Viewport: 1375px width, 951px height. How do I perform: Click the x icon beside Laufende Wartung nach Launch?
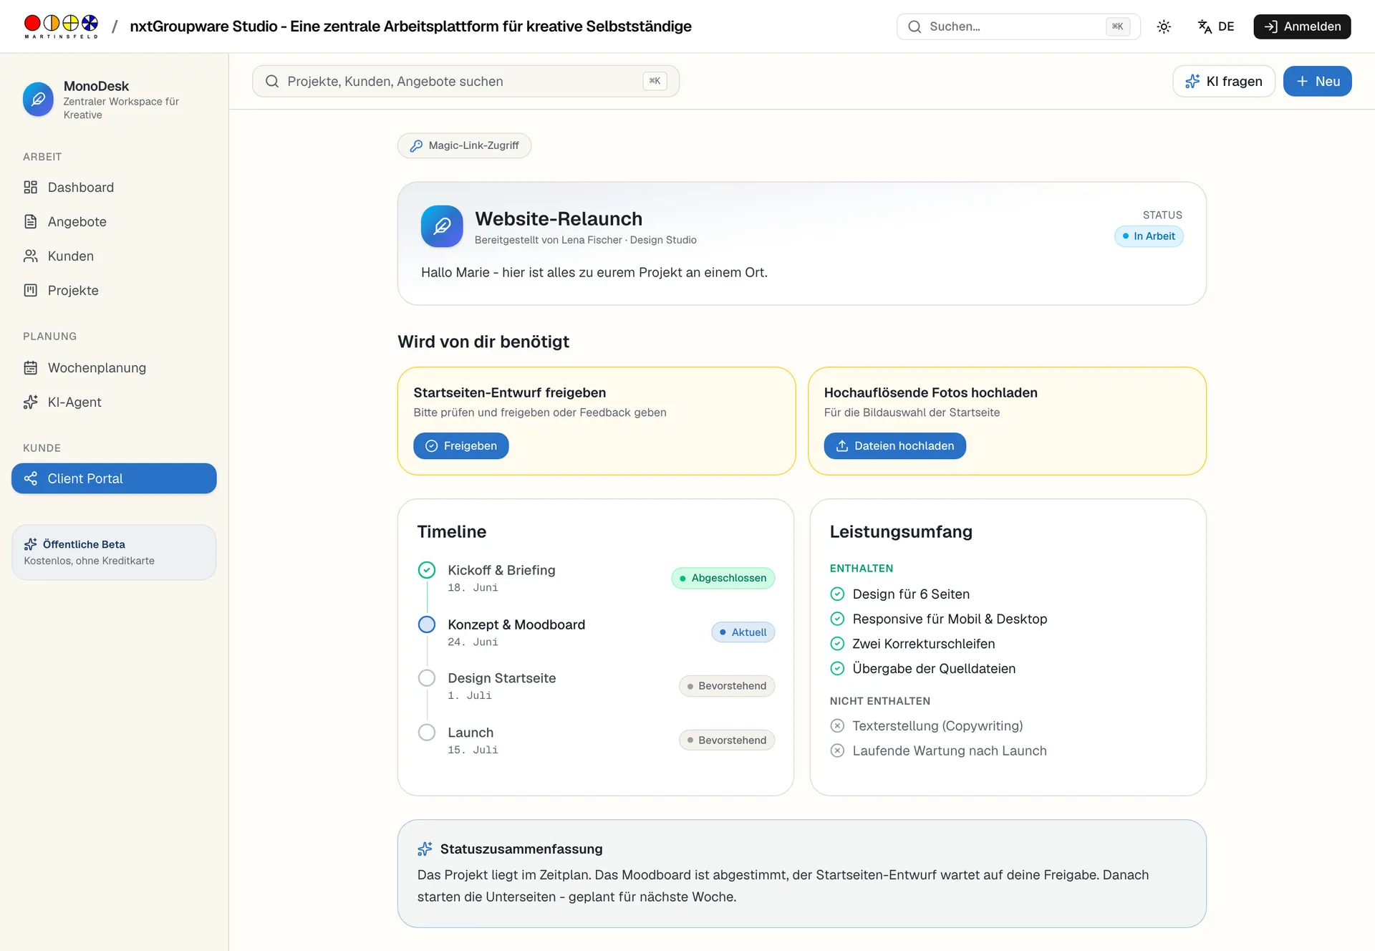pos(837,751)
